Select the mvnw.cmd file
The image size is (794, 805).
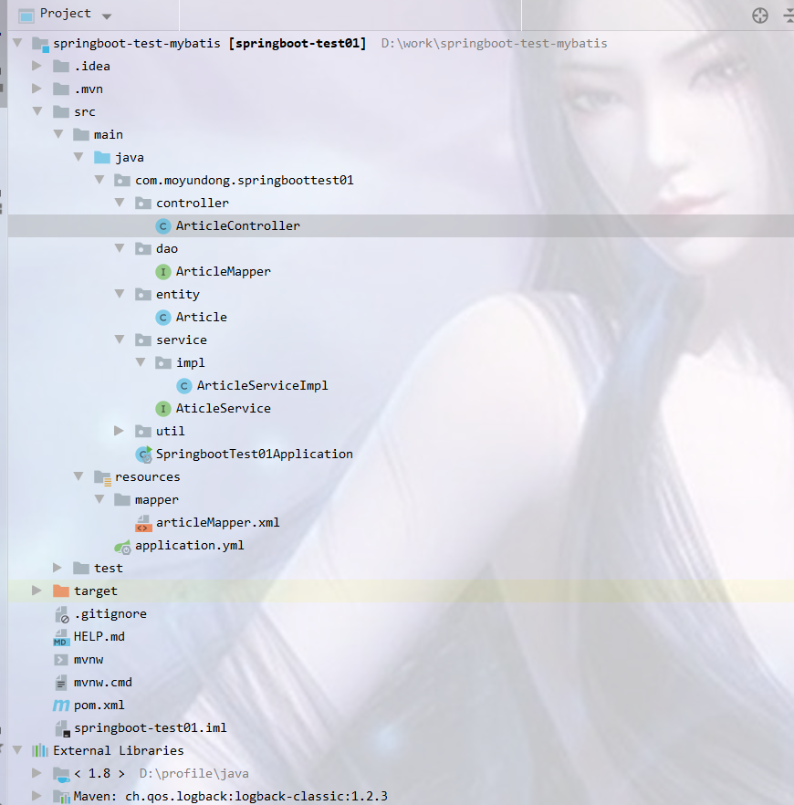102,683
